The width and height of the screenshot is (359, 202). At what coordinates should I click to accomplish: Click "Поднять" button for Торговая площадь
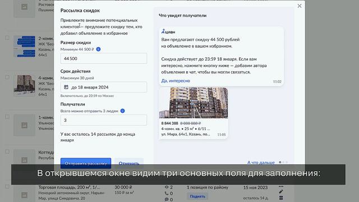click(x=197, y=196)
